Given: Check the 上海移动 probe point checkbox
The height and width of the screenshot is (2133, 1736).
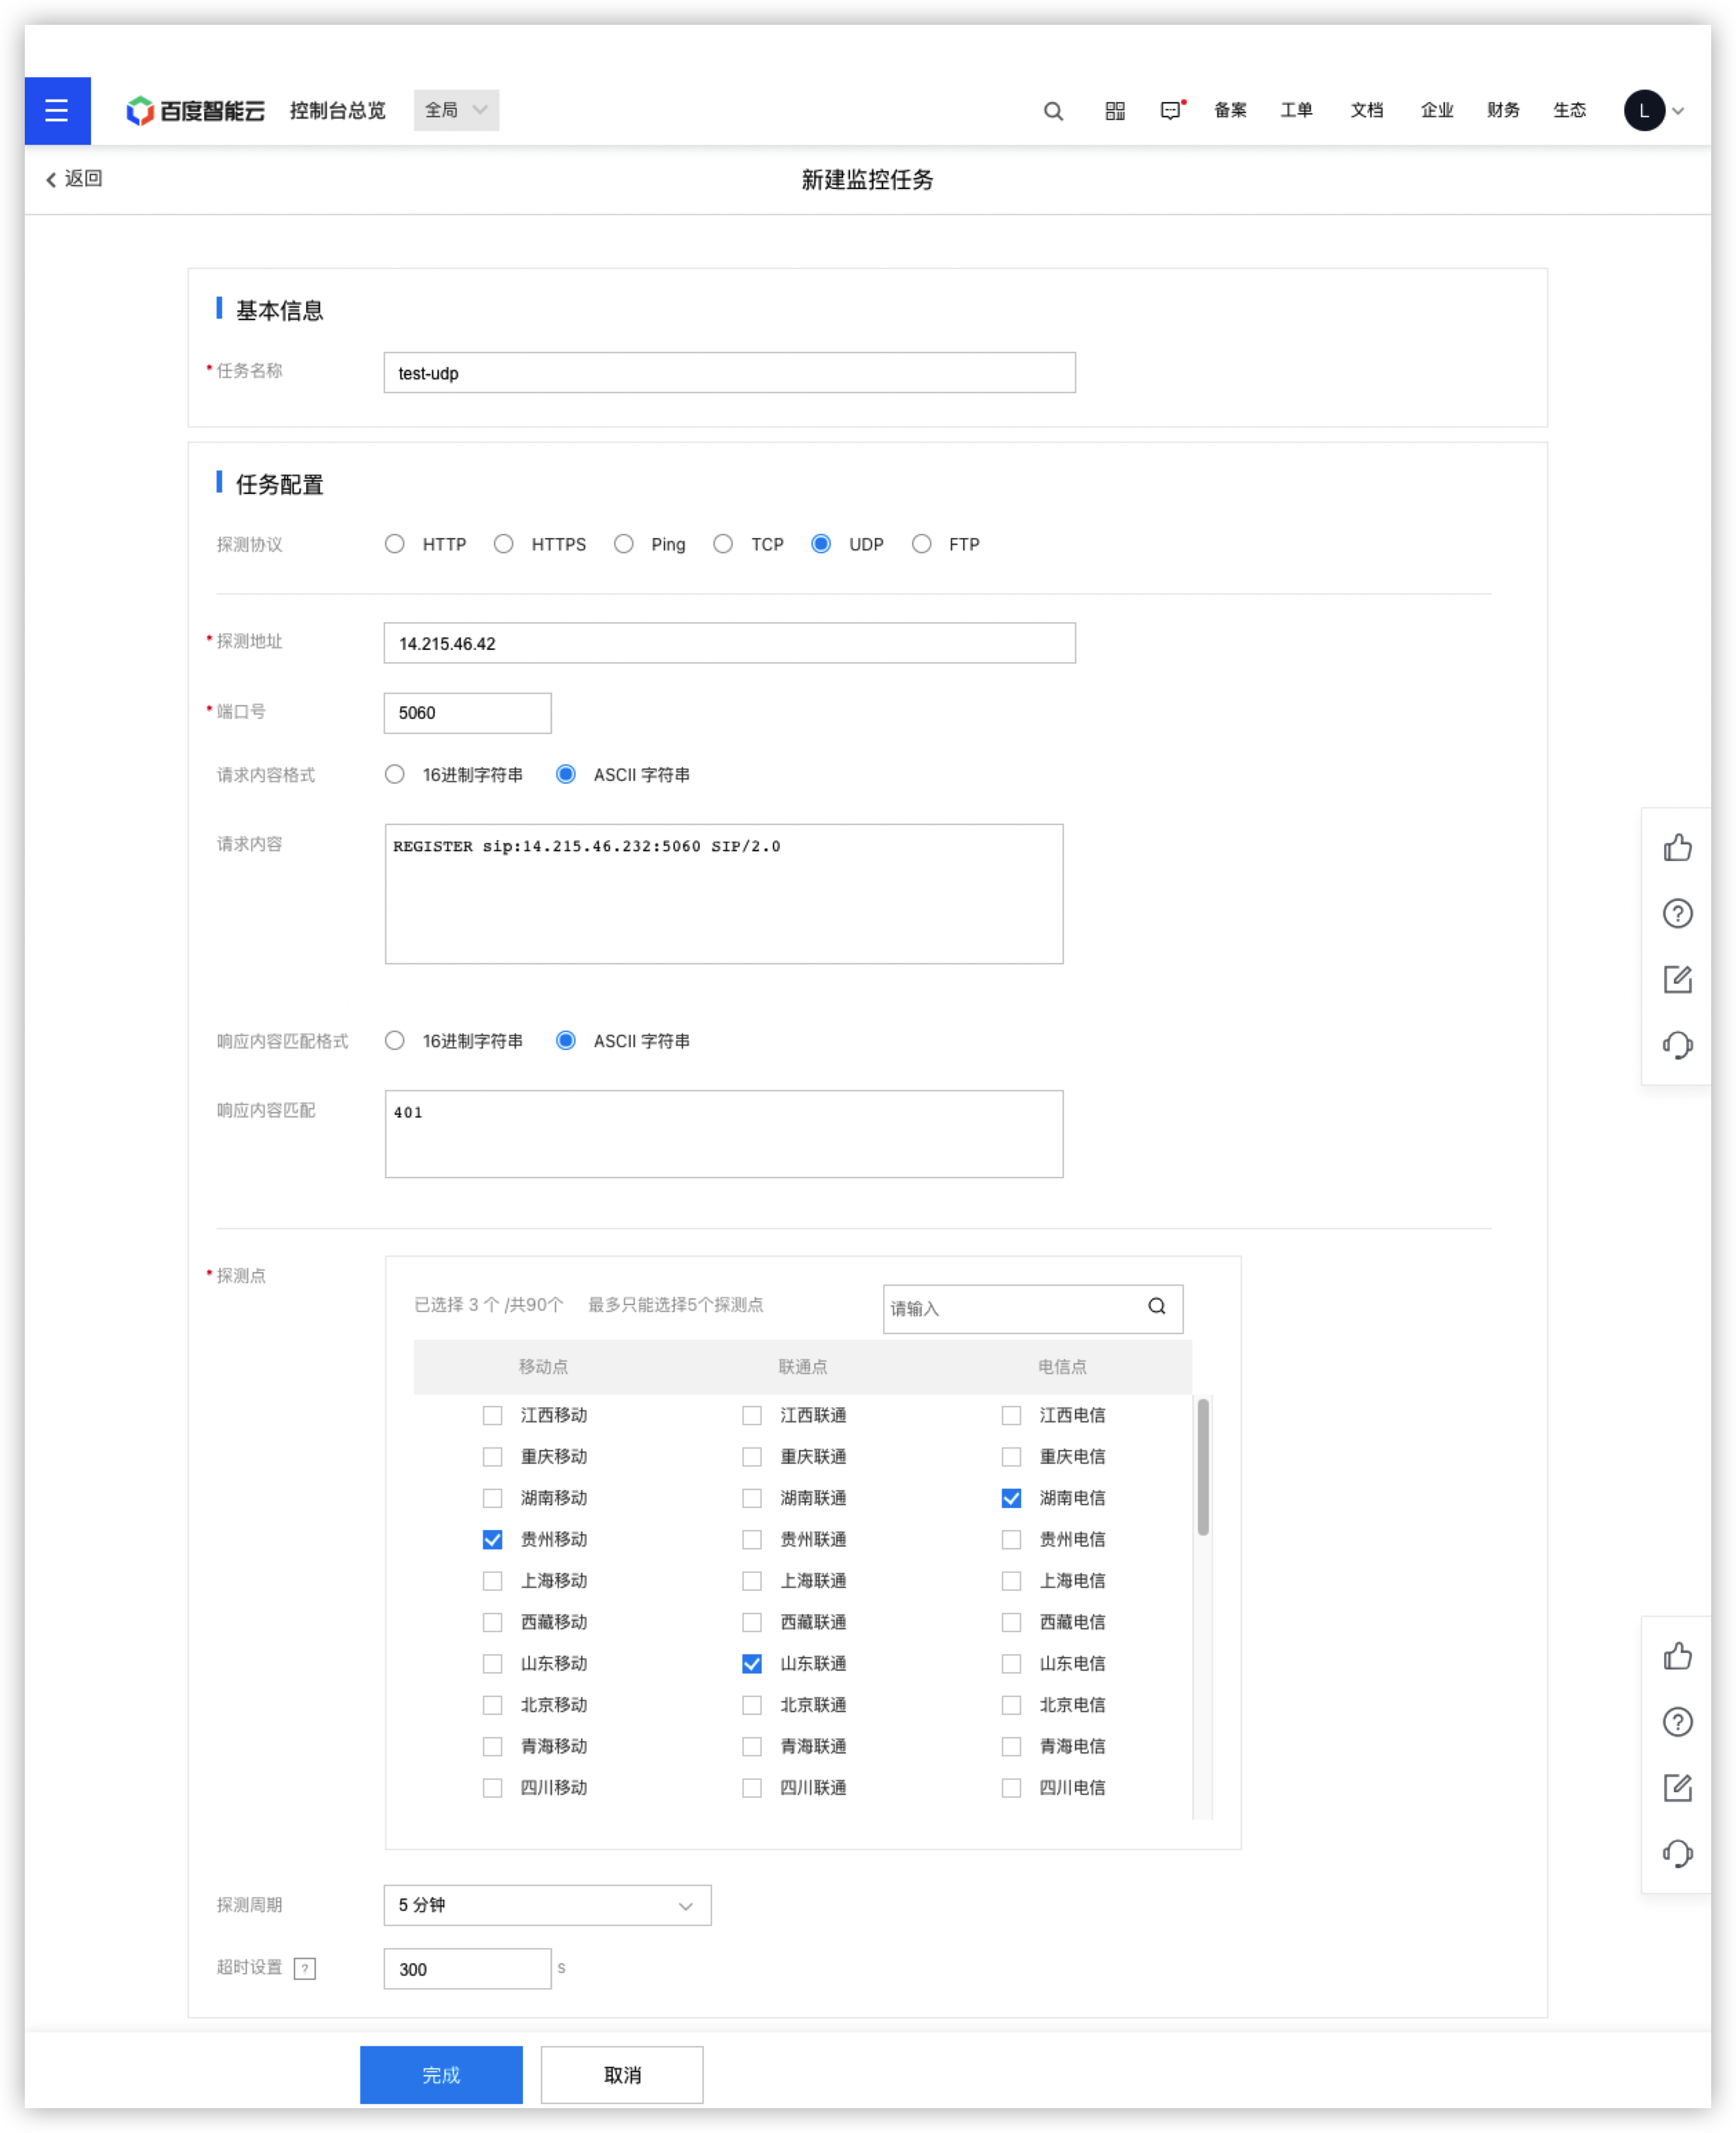Looking at the screenshot, I should click(492, 1580).
